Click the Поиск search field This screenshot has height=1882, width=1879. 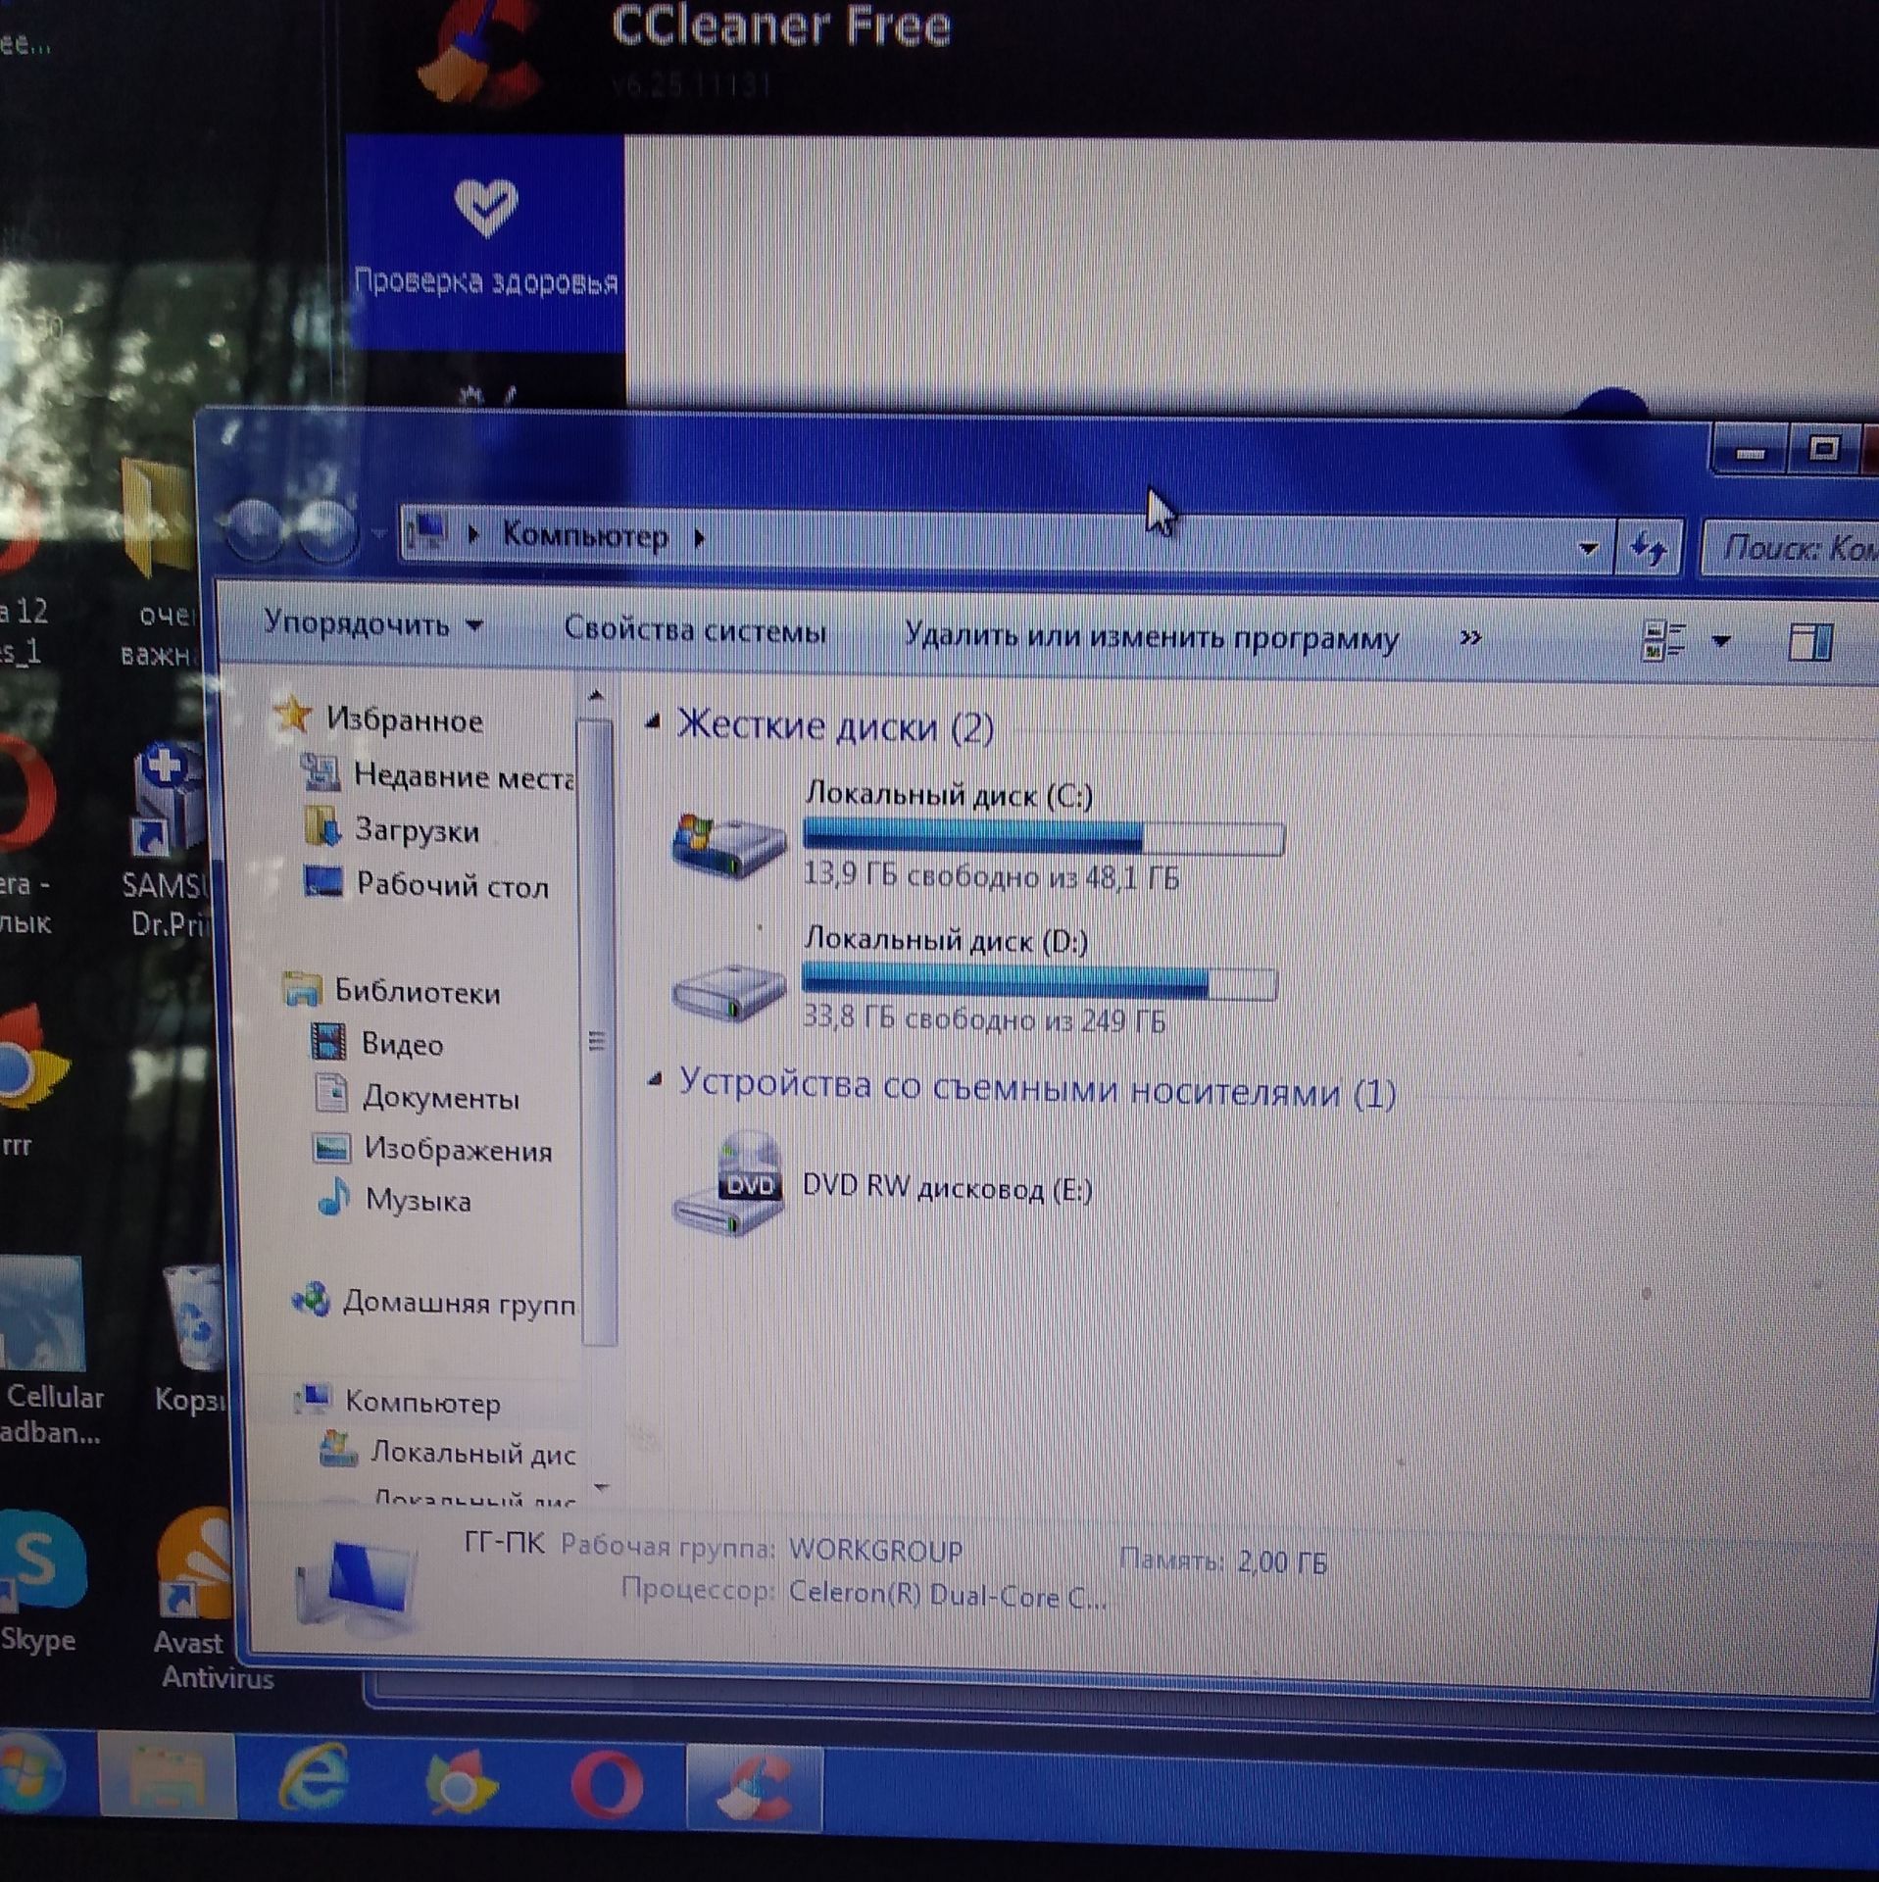click(1790, 548)
